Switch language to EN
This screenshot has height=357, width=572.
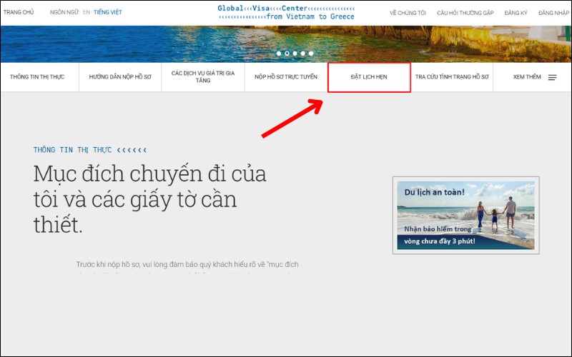click(87, 13)
